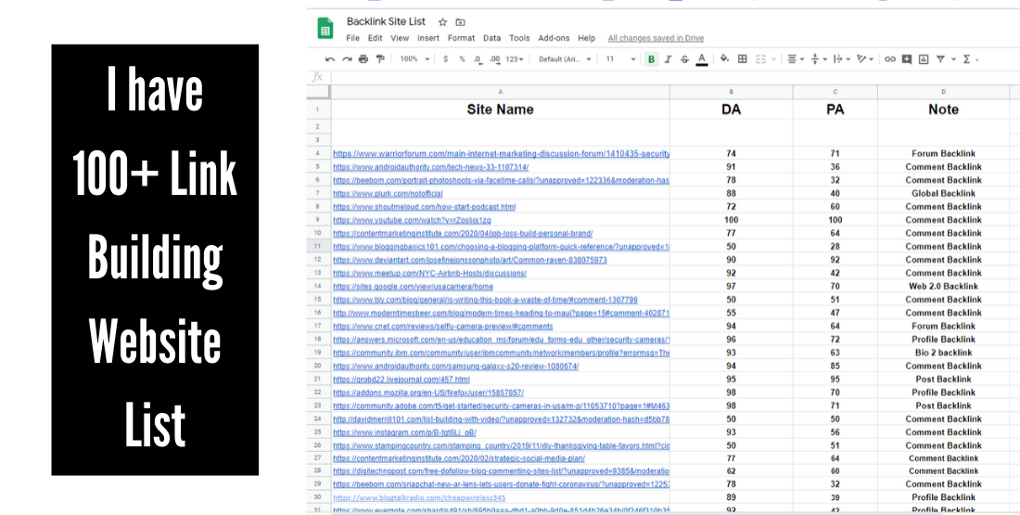Viewport: 1020px width, 515px height.
Task: Click the insert comment icon
Action: click(x=907, y=59)
